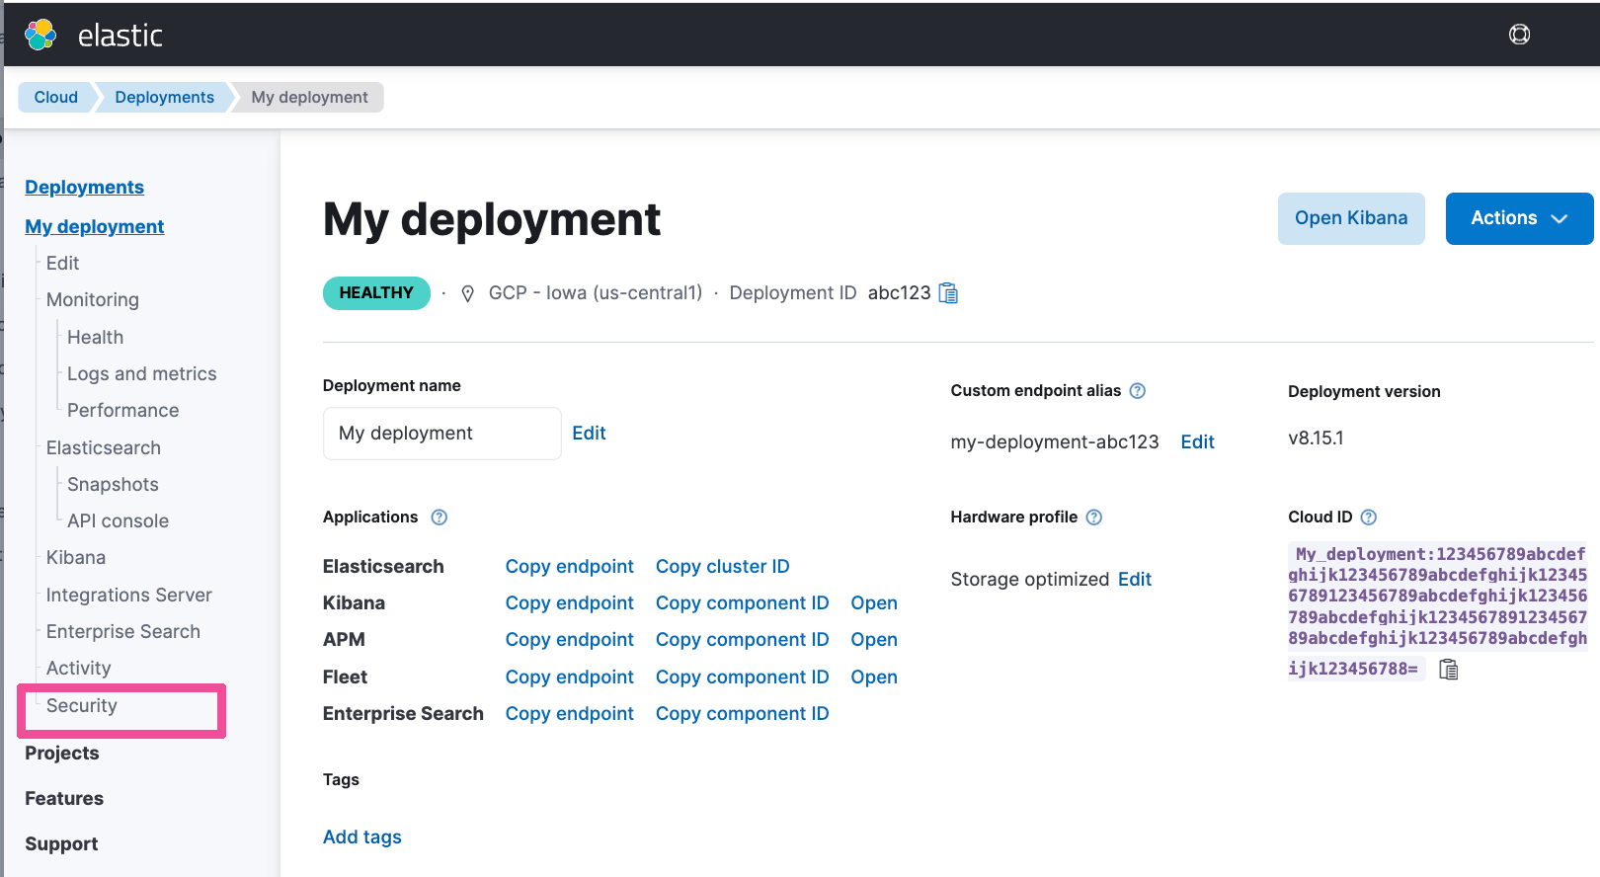
Task: Open the Fleet application
Action: (x=874, y=678)
